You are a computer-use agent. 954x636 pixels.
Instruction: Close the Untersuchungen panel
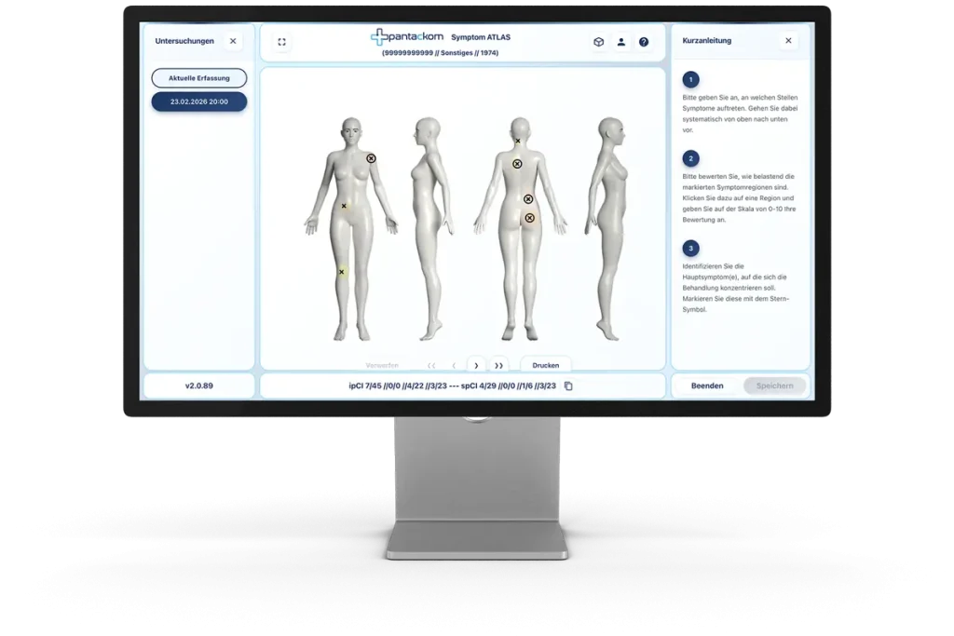coord(233,41)
